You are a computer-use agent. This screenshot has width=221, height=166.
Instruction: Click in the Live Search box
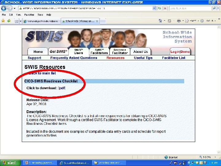(x=190, y=8)
